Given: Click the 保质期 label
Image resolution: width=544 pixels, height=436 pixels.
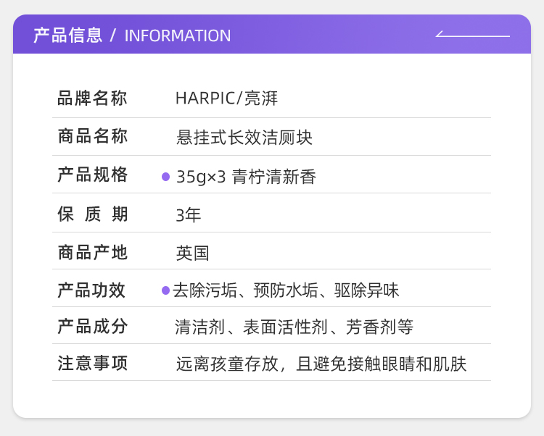Looking at the screenshot, I should click(93, 214).
